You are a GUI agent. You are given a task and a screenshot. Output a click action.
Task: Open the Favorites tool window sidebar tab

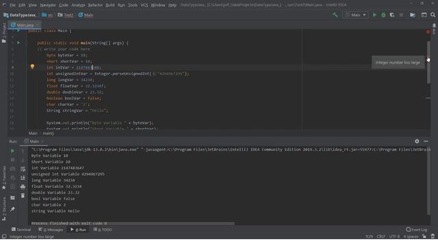click(4, 178)
